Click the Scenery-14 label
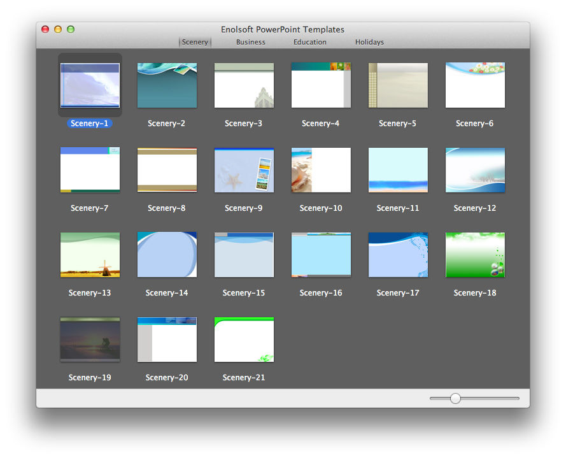 click(x=167, y=293)
